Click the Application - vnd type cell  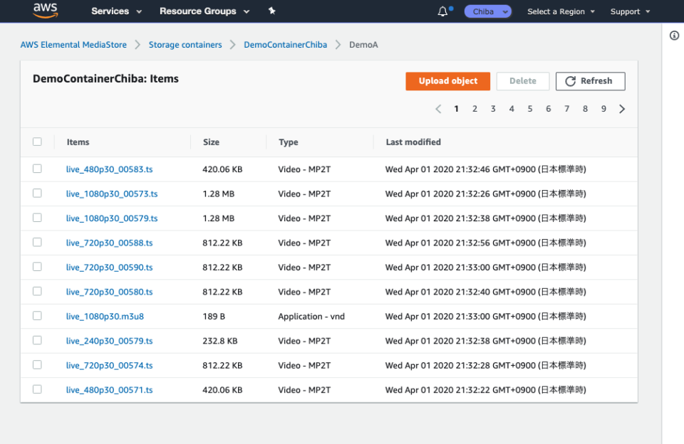[311, 317]
